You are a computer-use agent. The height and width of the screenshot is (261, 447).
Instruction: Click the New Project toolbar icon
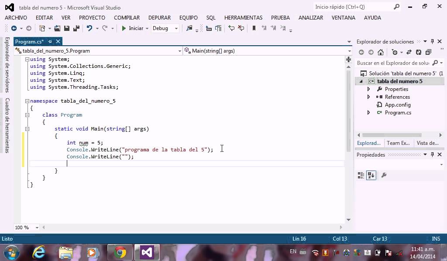(42, 28)
